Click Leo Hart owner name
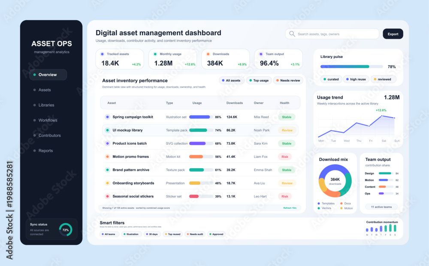 pyautogui.click(x=260, y=196)
